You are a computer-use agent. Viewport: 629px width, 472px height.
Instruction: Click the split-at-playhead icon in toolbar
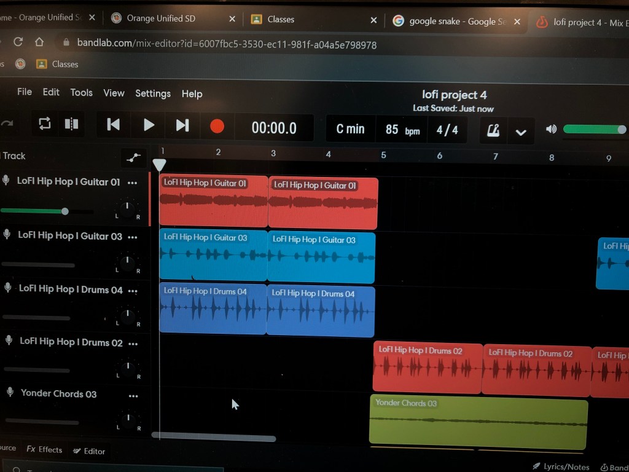pos(71,124)
